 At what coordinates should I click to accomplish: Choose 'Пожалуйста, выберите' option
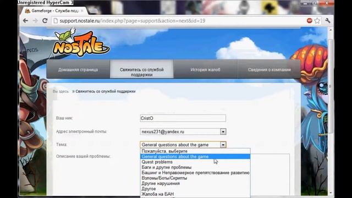coord(195,151)
